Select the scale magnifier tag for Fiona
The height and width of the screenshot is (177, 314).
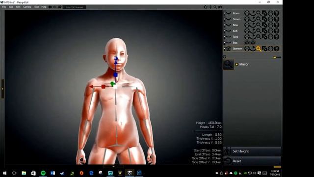click(259, 13)
